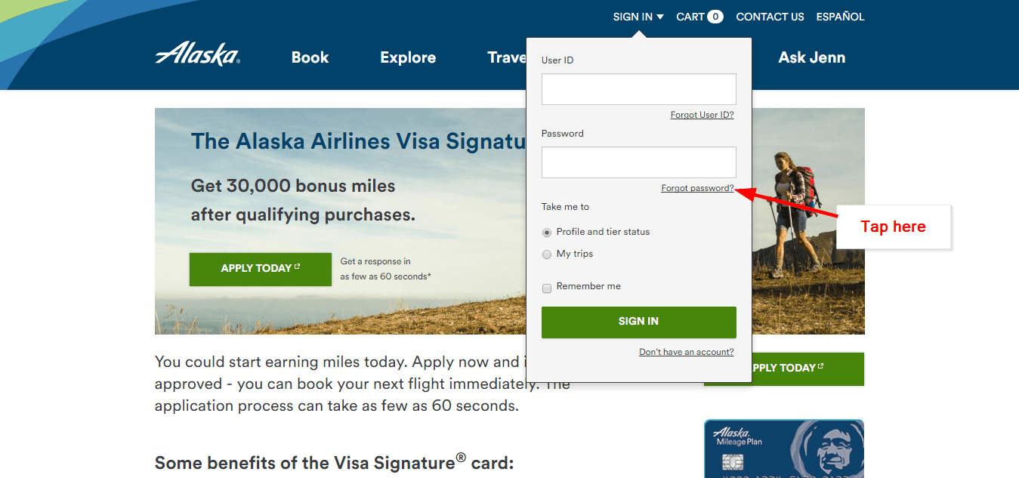The width and height of the screenshot is (1019, 478).
Task: Open "Don't have an account?" signup link
Action: tap(686, 351)
